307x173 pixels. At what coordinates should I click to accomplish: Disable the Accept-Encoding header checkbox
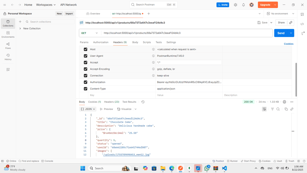pyautogui.click(x=85, y=69)
